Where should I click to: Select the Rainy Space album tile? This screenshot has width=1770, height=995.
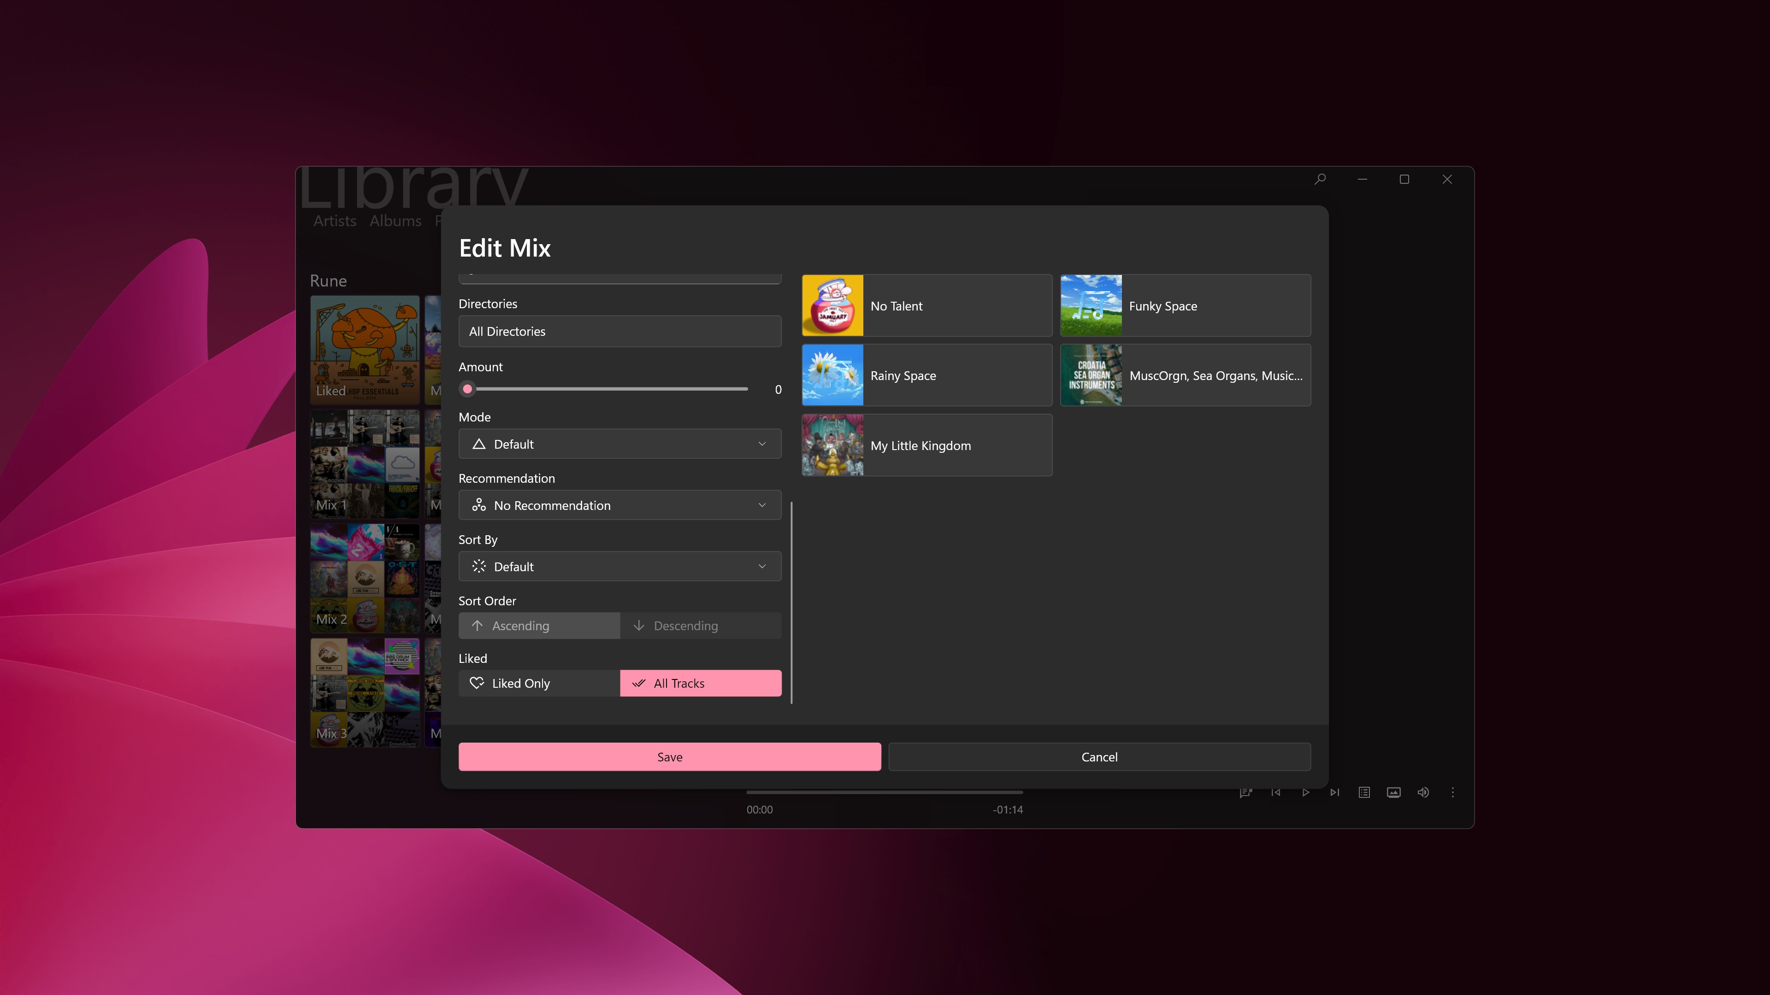[x=926, y=375]
